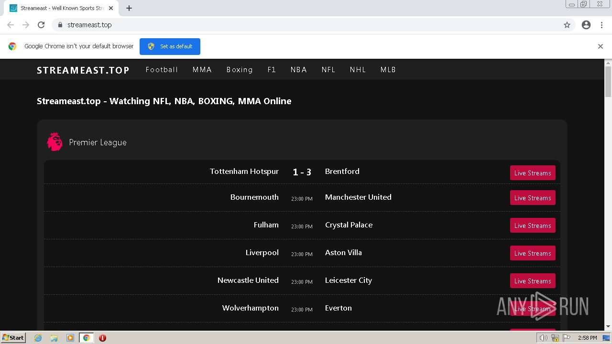Click the 1 - 3 match score
The width and height of the screenshot is (612, 344).
click(x=302, y=172)
